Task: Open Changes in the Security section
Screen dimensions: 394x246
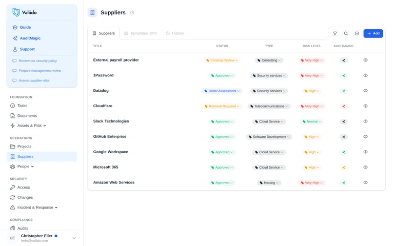Action: point(22,197)
